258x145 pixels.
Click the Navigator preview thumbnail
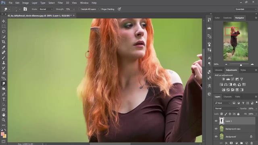click(x=235, y=41)
